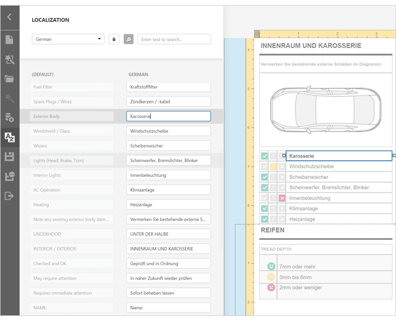Click the add data source icon
This screenshot has width=396, height=321.
(9, 118)
